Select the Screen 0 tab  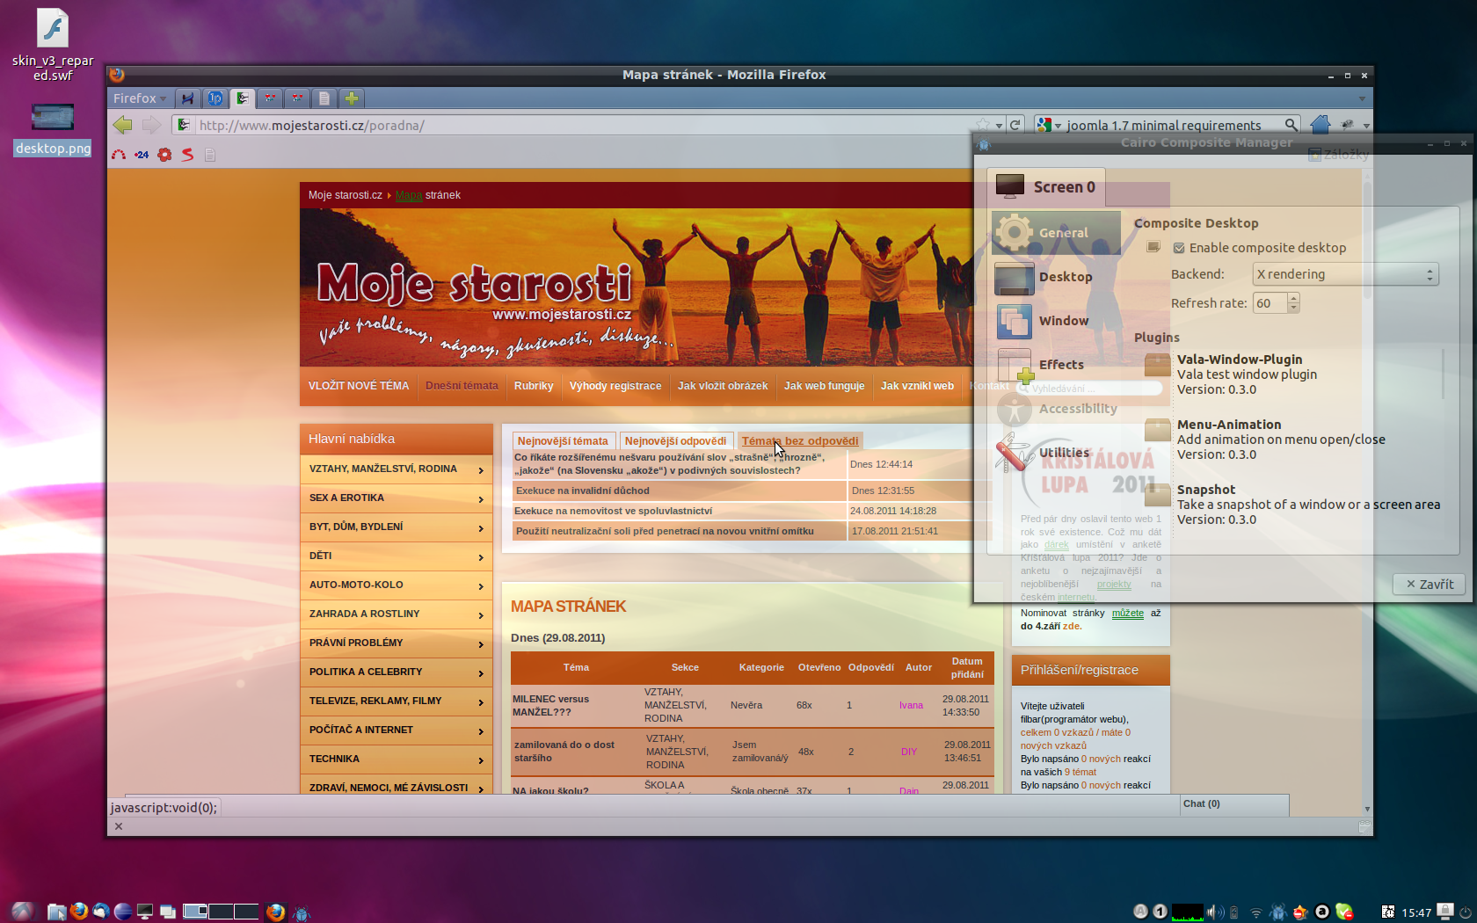[x=1046, y=187]
